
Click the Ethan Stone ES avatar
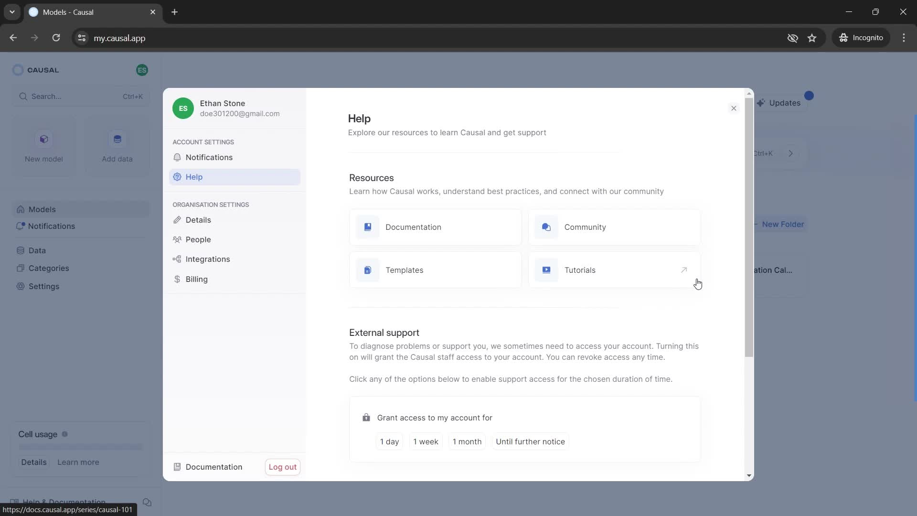(x=183, y=108)
